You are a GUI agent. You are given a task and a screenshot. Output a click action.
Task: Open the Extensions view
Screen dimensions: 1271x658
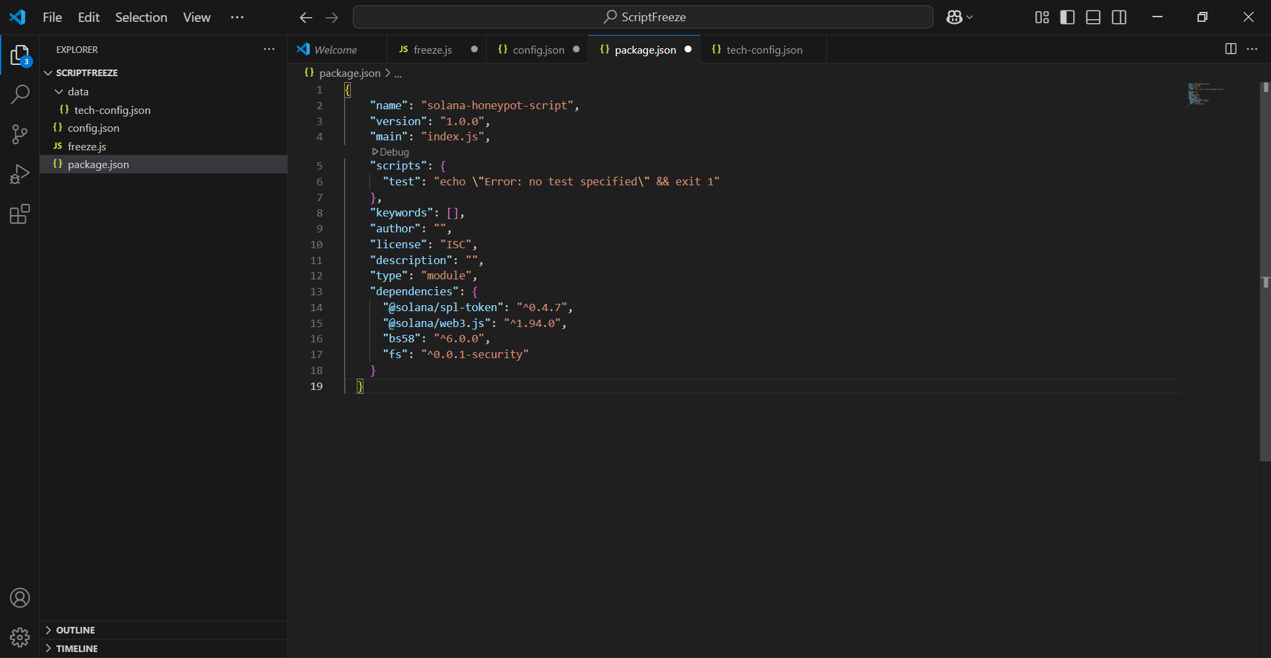tap(20, 214)
